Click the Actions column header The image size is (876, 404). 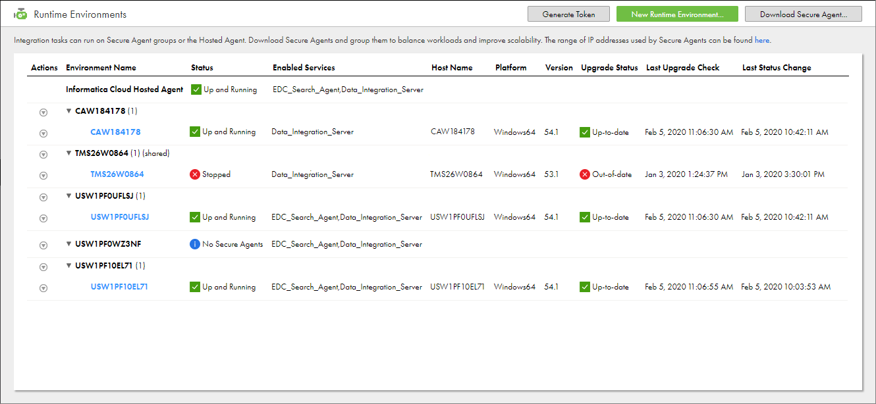44,68
